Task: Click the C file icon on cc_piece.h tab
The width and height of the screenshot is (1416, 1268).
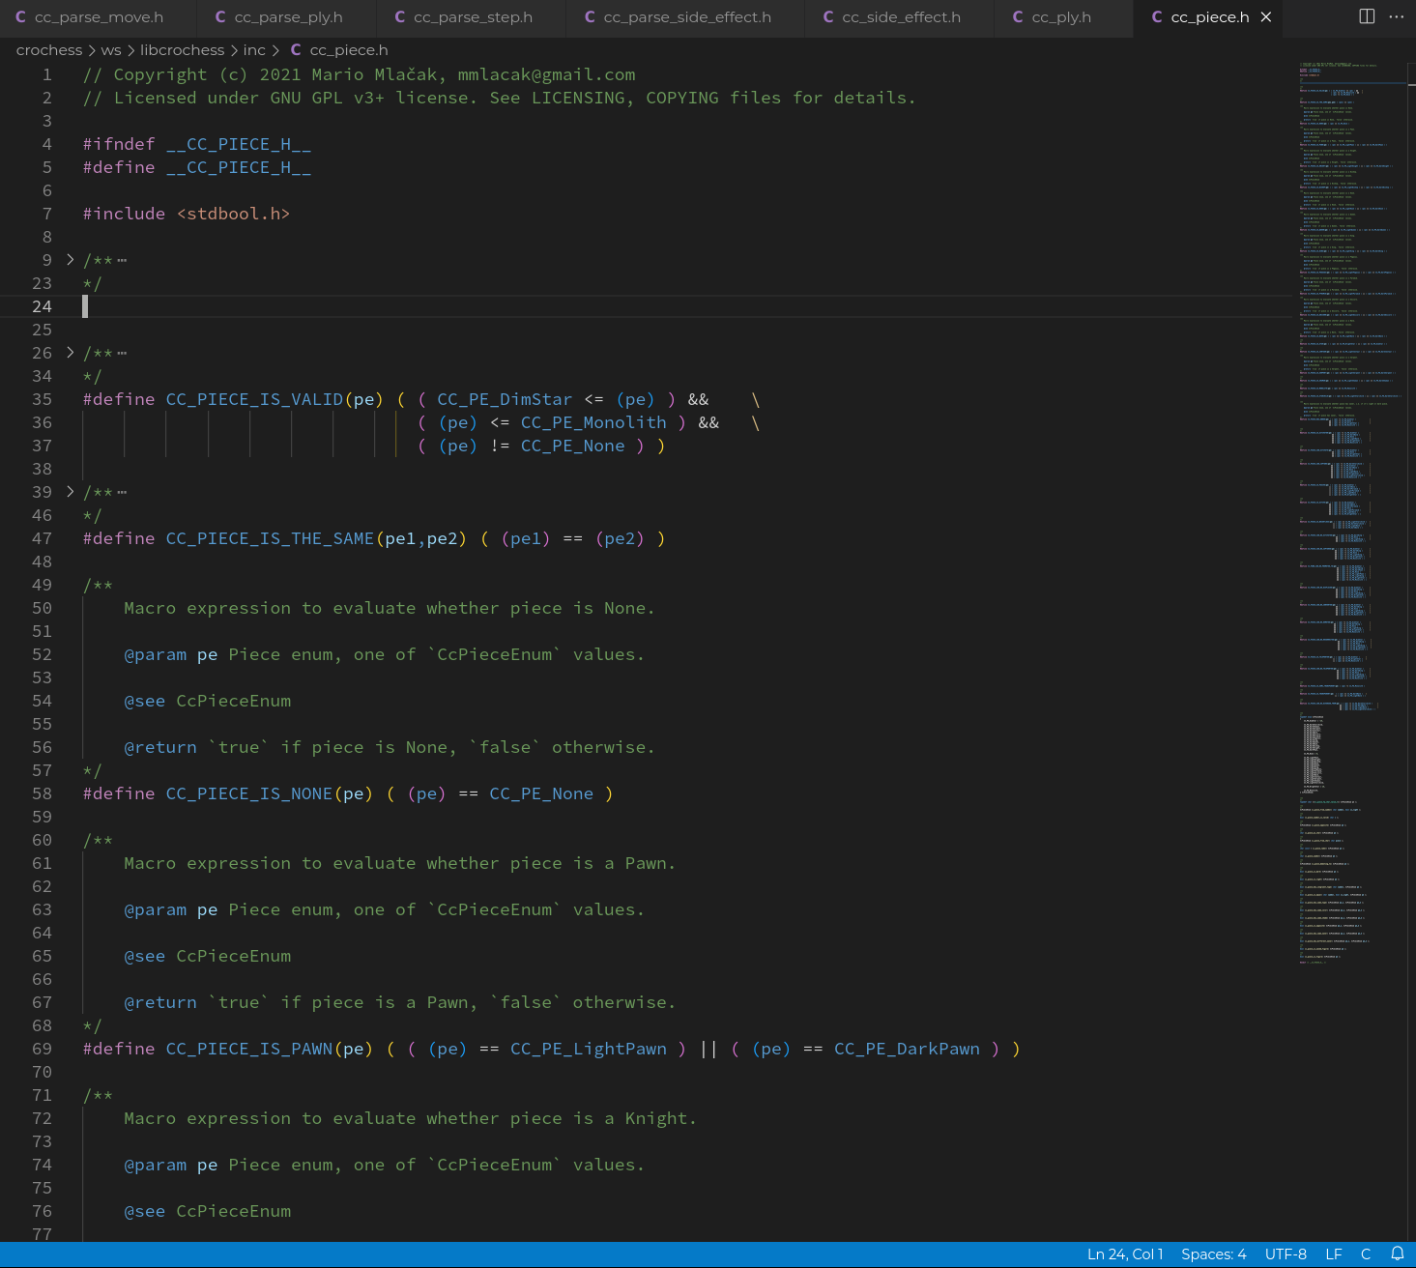Action: (x=1157, y=15)
